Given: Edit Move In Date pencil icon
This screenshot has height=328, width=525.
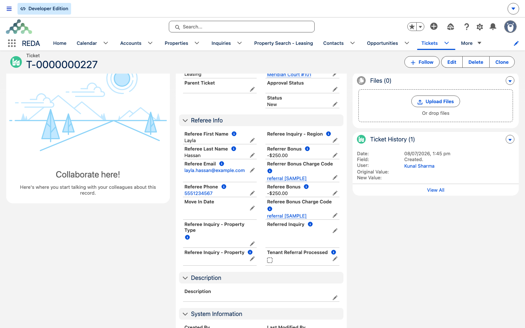Looking at the screenshot, I should point(252,208).
